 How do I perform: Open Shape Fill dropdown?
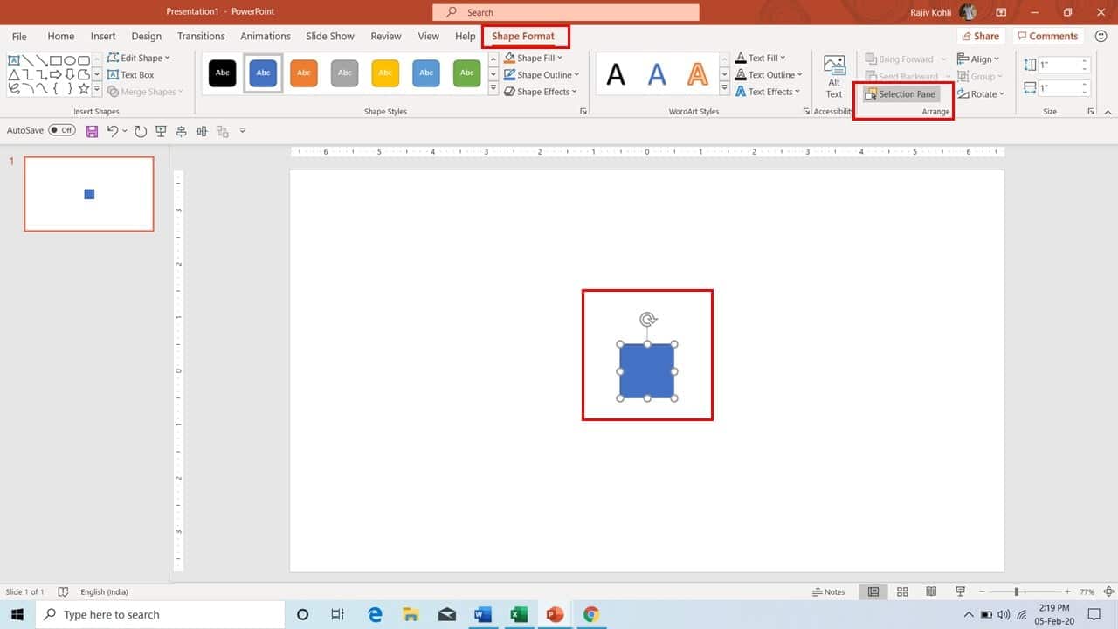(x=532, y=58)
